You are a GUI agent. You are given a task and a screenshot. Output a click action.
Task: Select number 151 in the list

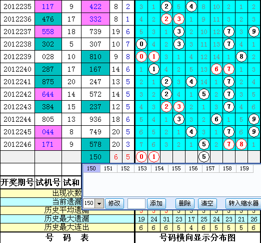point(108,168)
